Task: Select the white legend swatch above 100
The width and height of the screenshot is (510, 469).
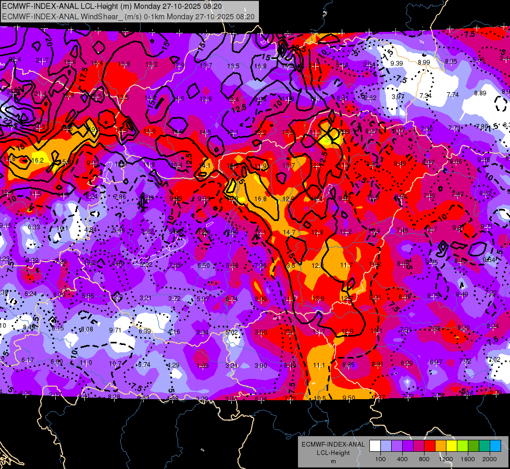Action: [x=375, y=446]
